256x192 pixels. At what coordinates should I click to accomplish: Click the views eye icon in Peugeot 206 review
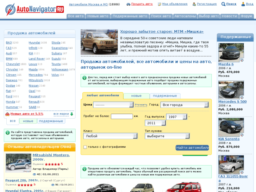53,185
